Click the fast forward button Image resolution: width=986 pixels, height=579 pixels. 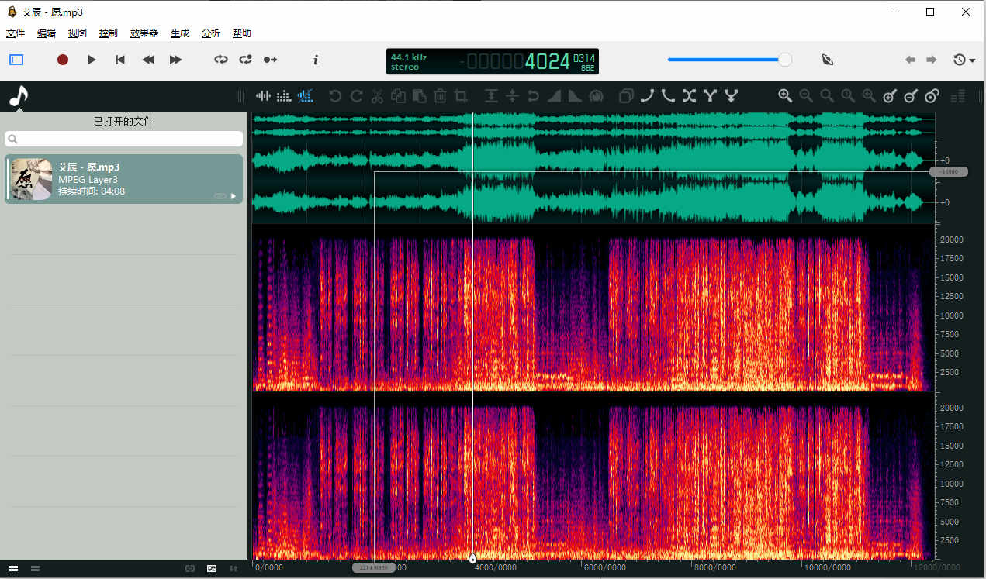point(176,60)
